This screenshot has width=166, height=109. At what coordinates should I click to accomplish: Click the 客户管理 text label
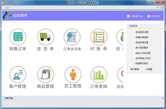tap(18, 86)
